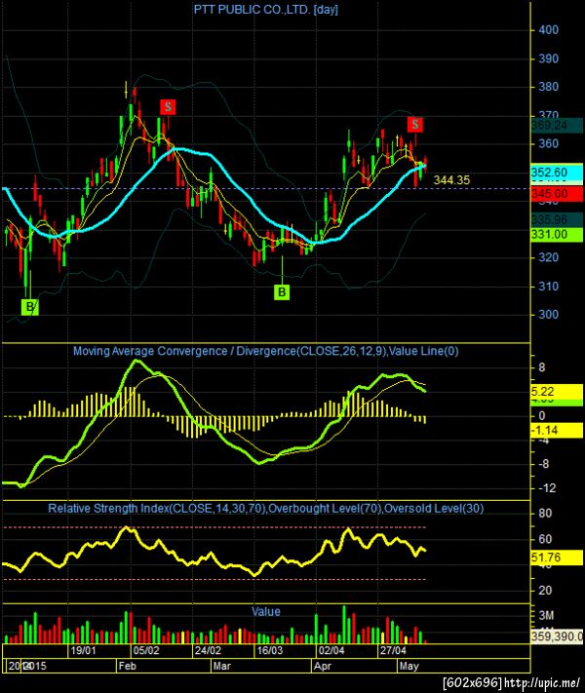Click the Moving Average Convergence / Divergence indicator title
The image size is (585, 693).
coord(266,351)
